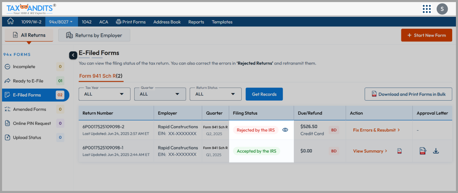Open the approval letter PDF icon
Image resolution: width=458 pixels, height=193 pixels.
tap(422, 151)
